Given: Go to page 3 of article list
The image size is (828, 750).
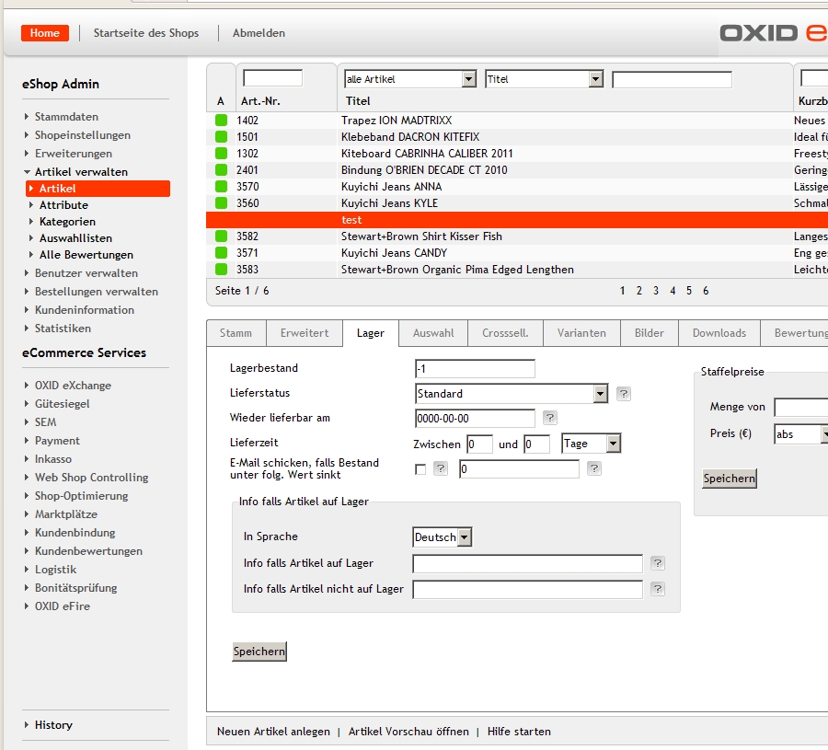Looking at the screenshot, I should click(656, 291).
